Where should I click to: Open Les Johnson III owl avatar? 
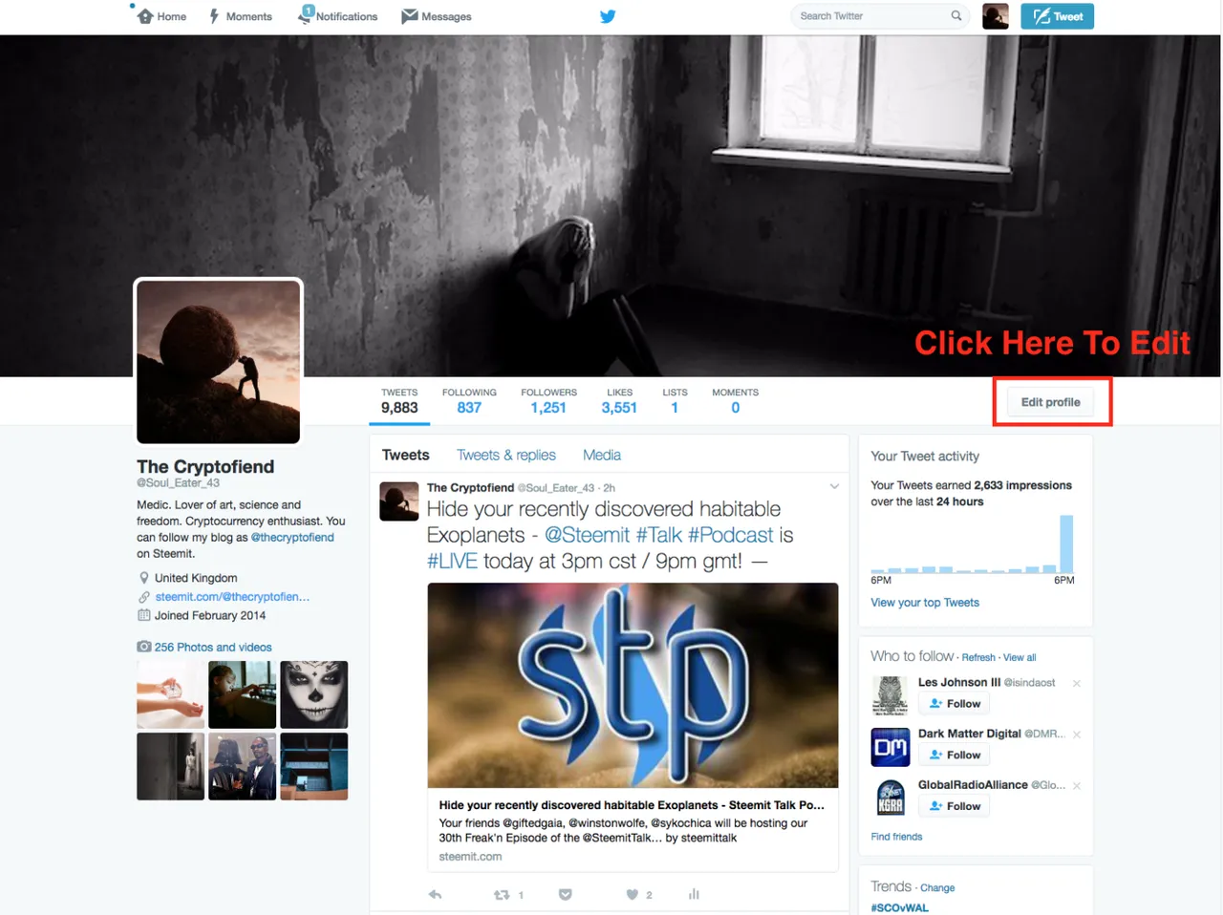pos(890,695)
